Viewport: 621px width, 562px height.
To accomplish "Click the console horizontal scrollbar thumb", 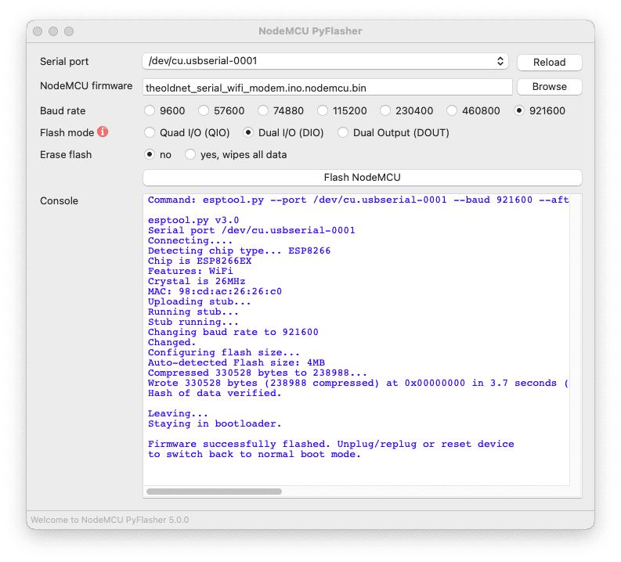I will [x=214, y=491].
